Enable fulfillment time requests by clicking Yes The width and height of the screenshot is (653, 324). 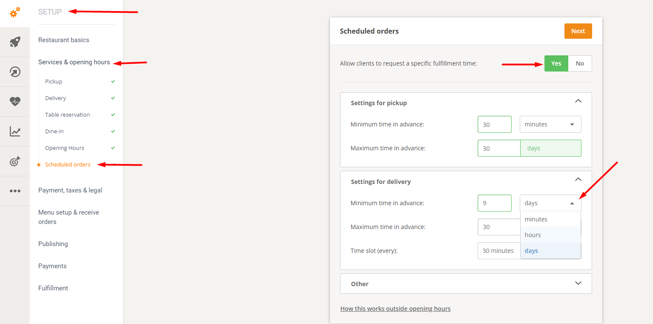click(x=556, y=63)
